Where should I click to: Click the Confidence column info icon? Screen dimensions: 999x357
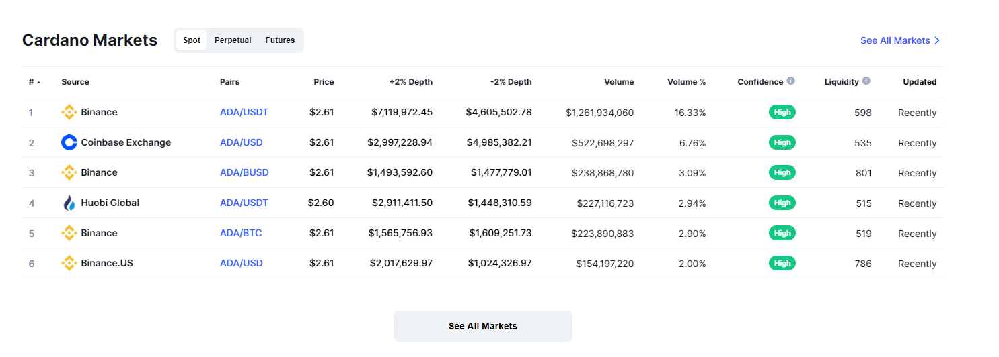791,81
